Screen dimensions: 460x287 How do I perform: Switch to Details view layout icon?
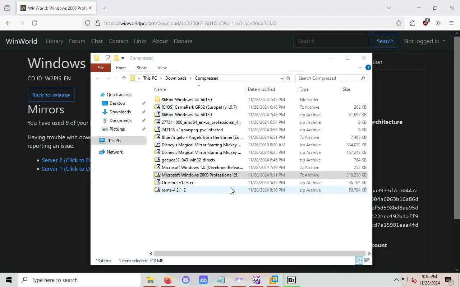pyautogui.click(x=359, y=261)
